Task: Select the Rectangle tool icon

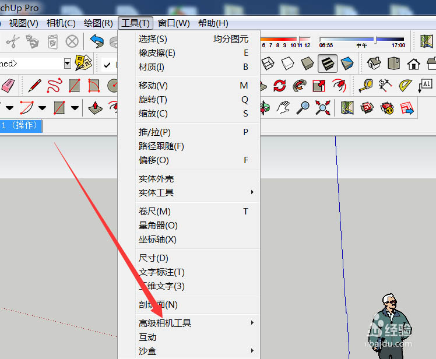Action: pyautogui.click(x=75, y=85)
